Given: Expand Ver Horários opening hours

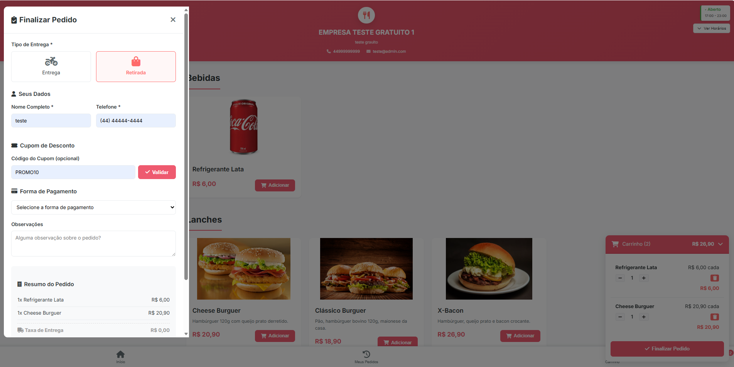Looking at the screenshot, I should click(711, 28).
